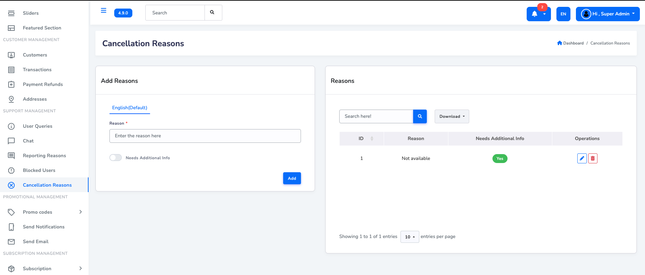This screenshot has height=275, width=645.
Task: Toggle sidebar with hamburger menu icon
Action: click(x=104, y=11)
